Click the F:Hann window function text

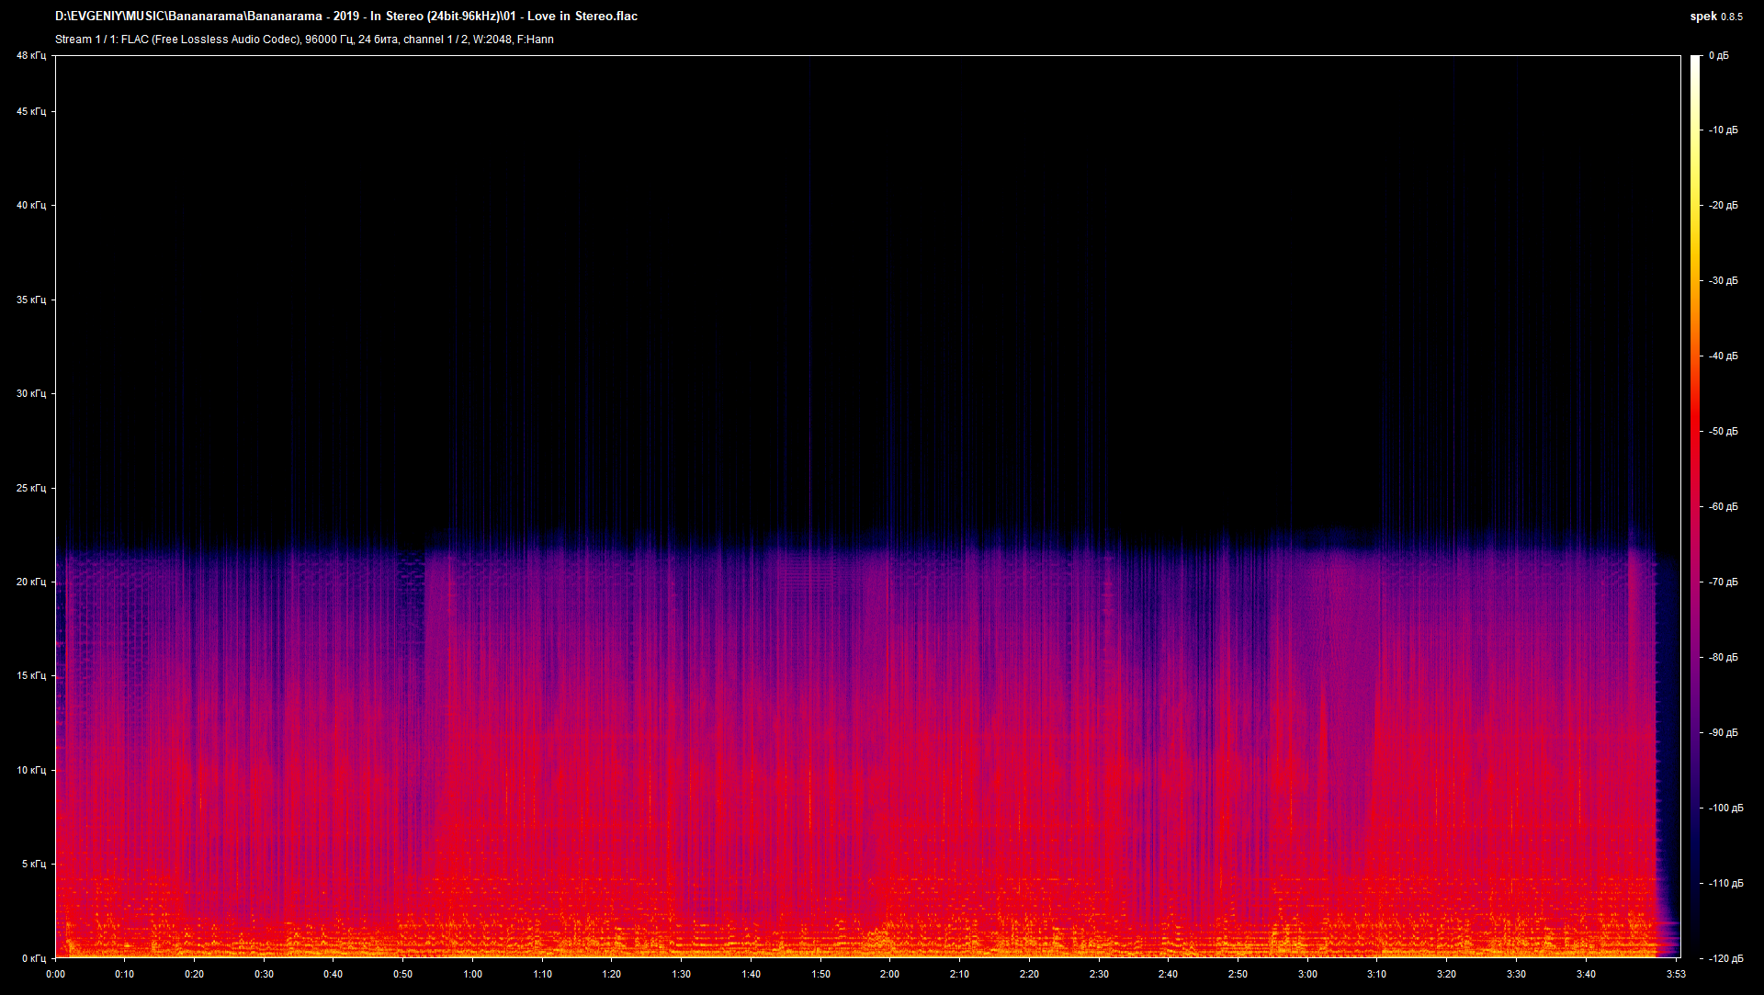coord(536,40)
